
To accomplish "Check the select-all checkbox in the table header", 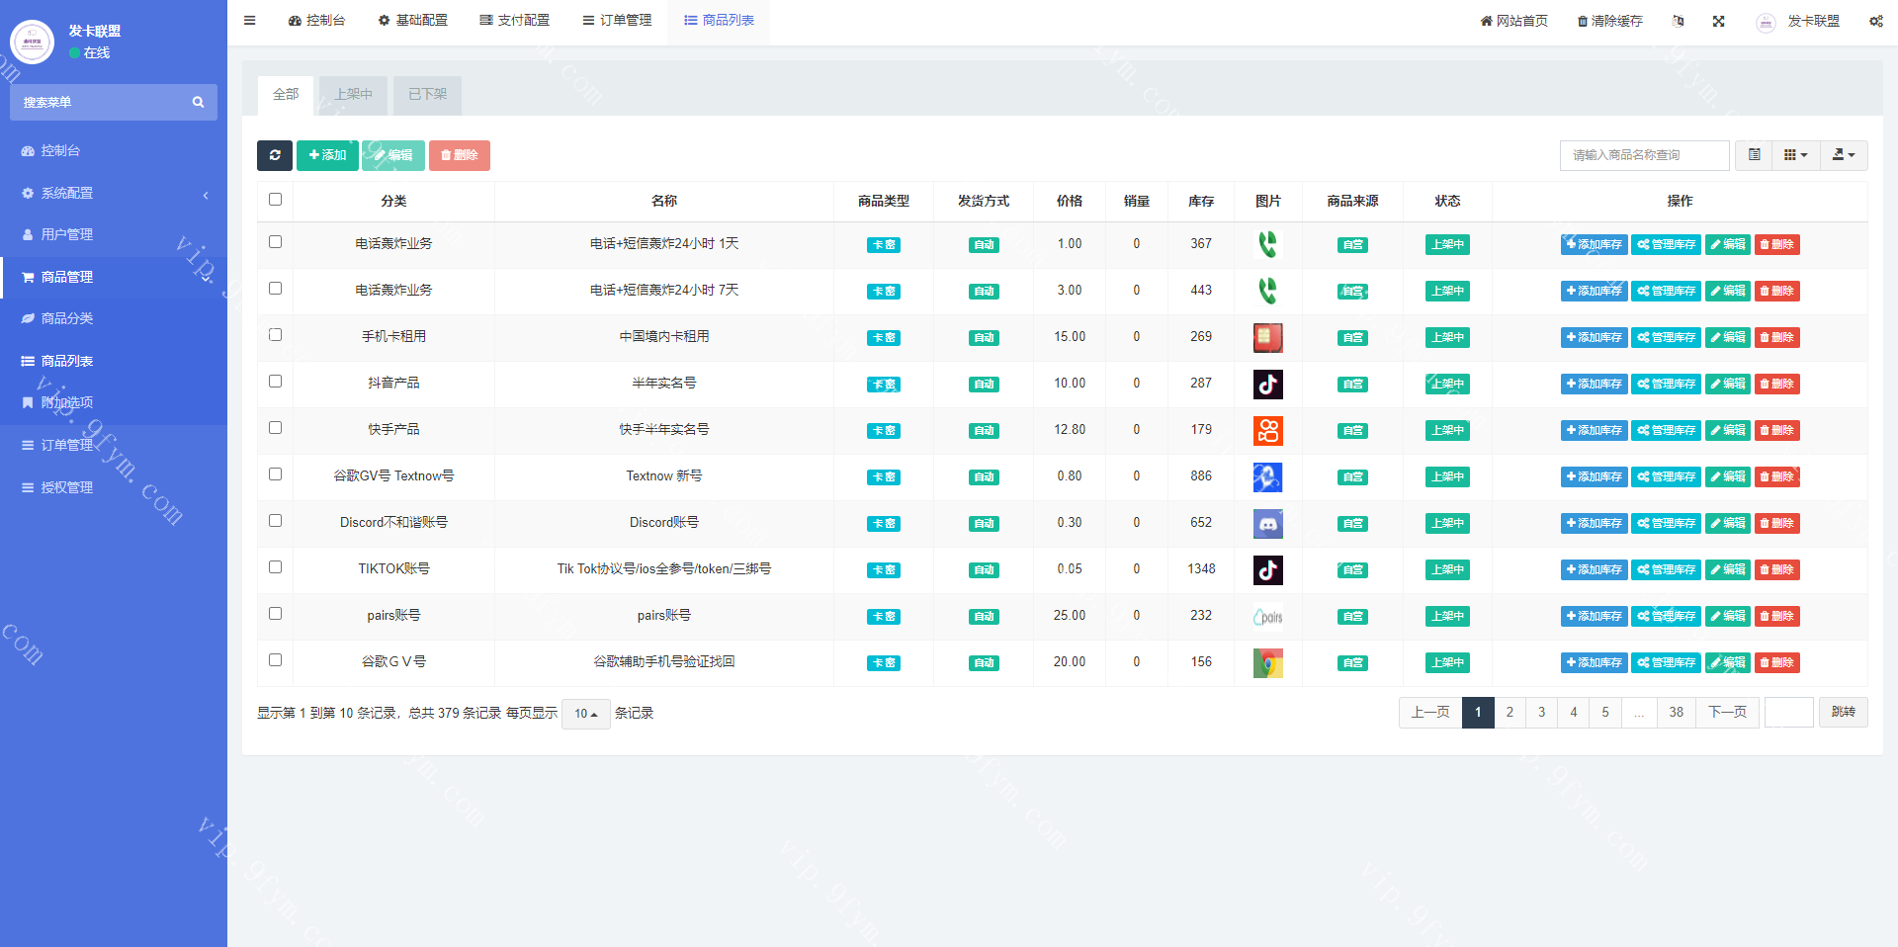I will [x=275, y=200].
